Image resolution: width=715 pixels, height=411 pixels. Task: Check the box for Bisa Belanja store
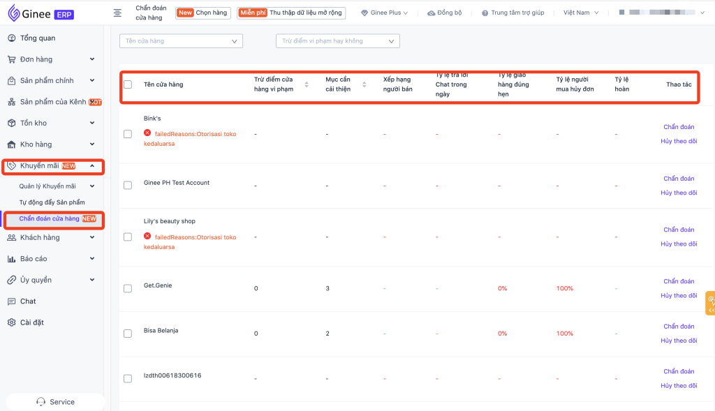pos(128,334)
